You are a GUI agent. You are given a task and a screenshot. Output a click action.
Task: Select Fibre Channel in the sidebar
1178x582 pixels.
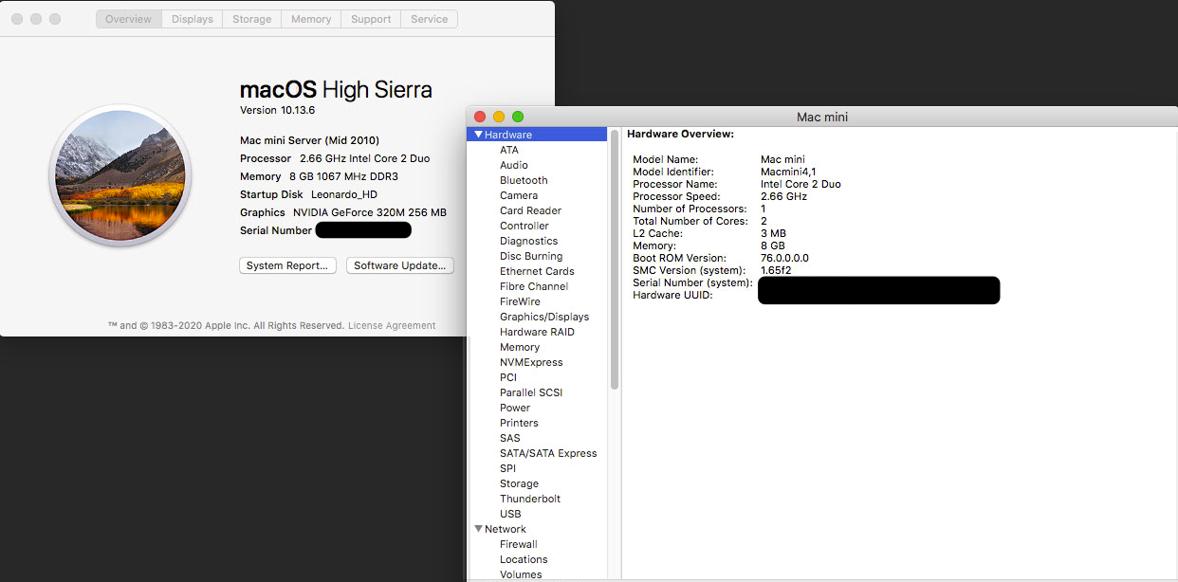(534, 286)
